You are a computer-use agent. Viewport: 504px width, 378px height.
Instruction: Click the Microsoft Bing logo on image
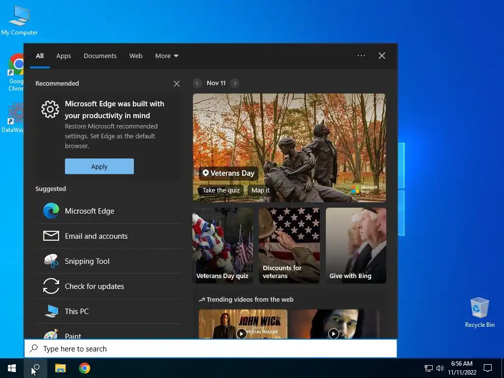click(365, 189)
